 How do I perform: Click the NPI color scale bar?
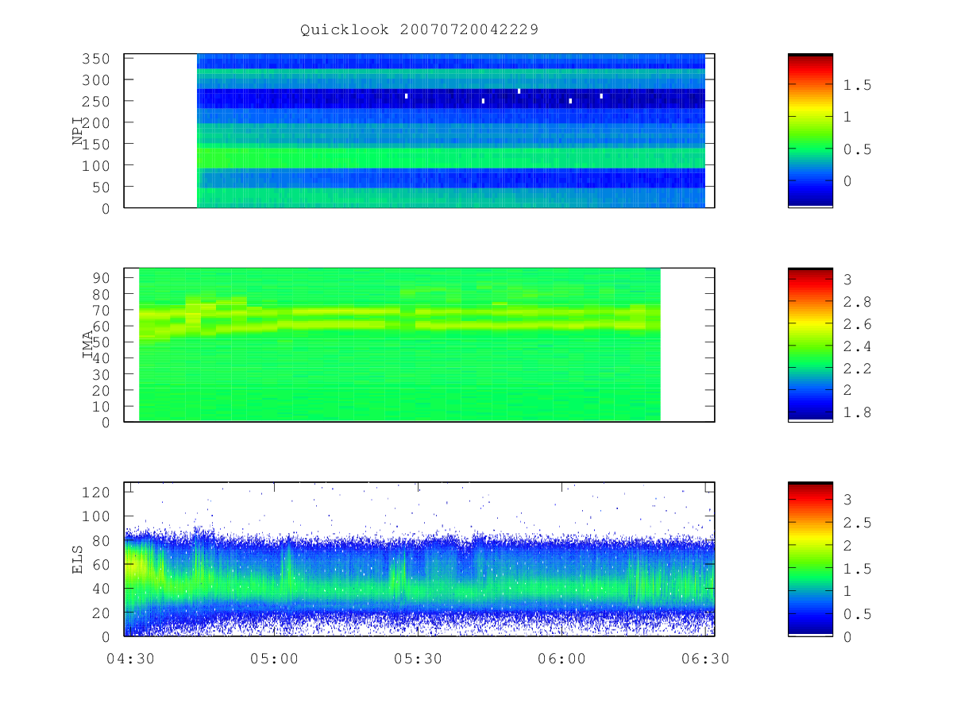click(x=810, y=131)
